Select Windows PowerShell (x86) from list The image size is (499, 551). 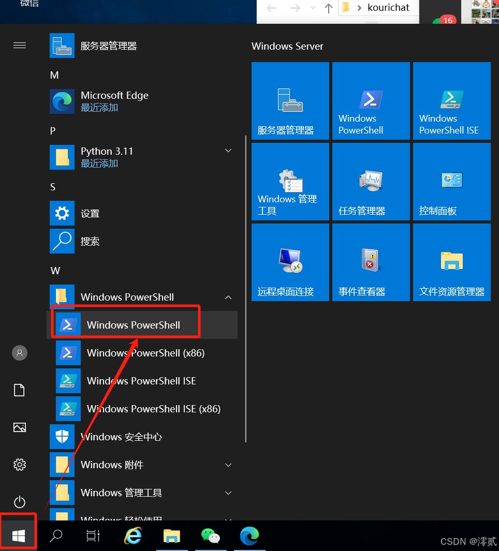[145, 353]
